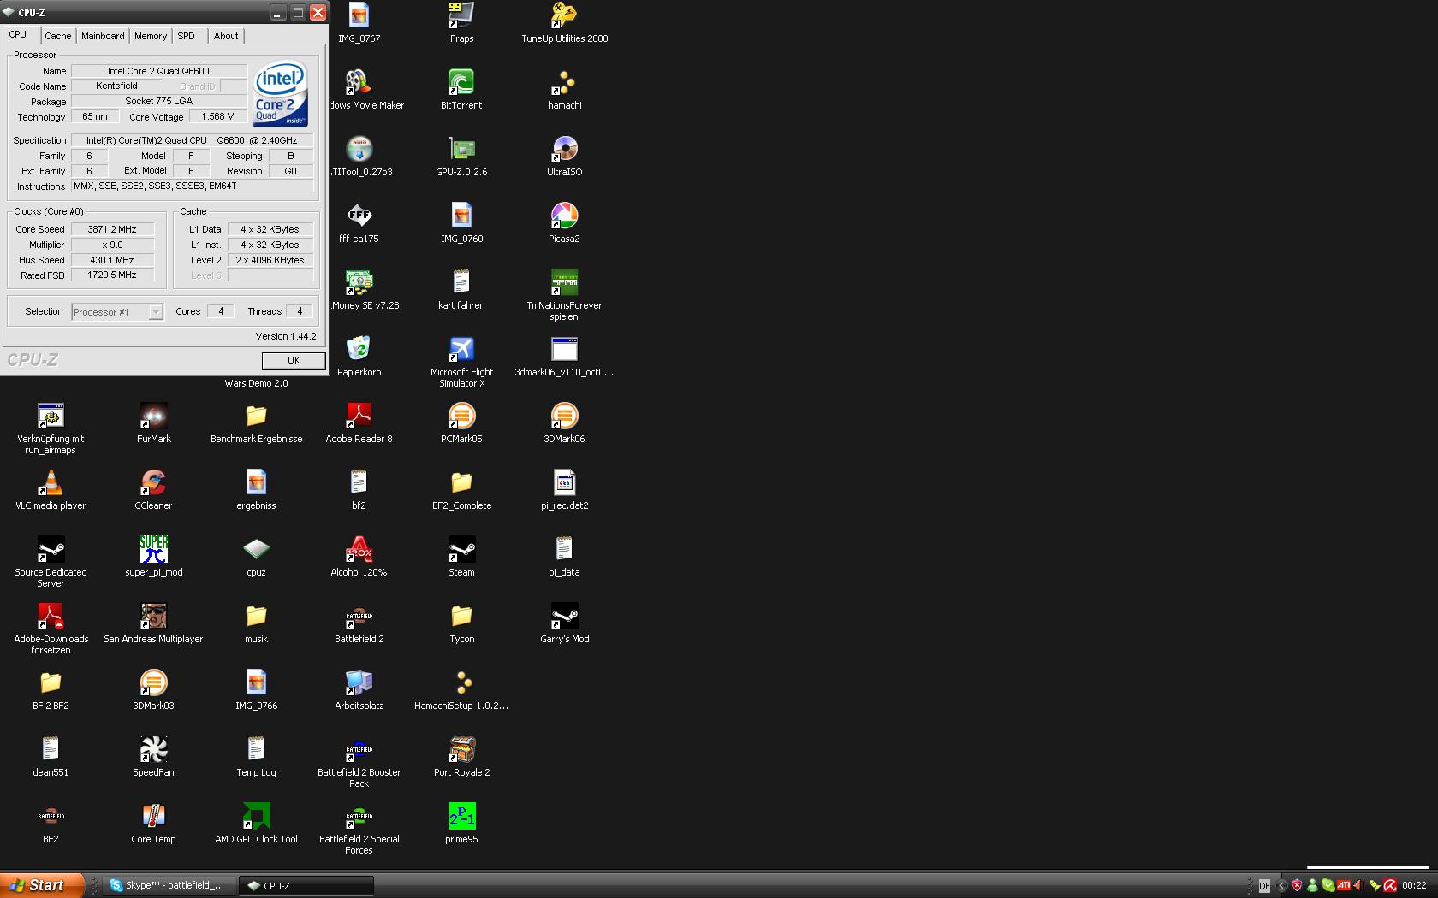Viewport: 1438px width, 898px height.
Task: Select the prime95 desktop icon
Action: click(461, 824)
